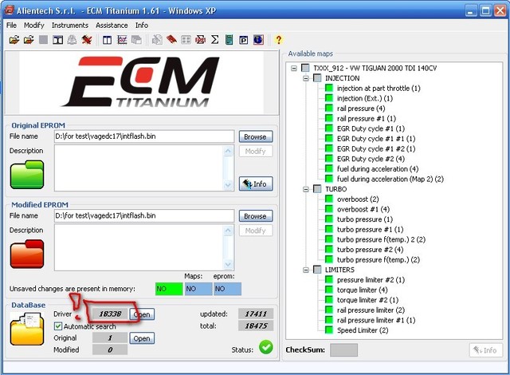Click the grayed overlapping-windows toolbar icon
The width and height of the screenshot is (510, 375).
point(136,40)
